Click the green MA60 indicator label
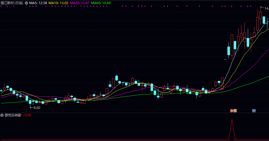 tap(101, 3)
